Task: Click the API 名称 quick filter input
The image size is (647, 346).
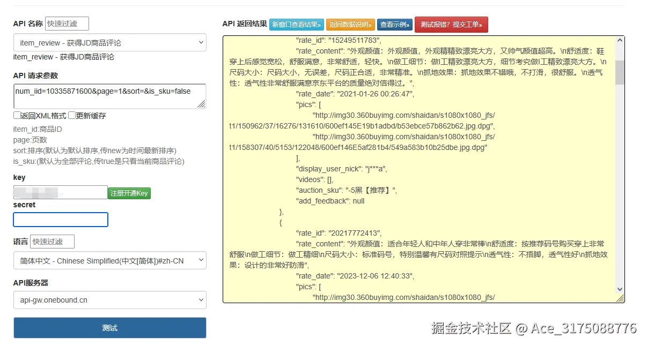Action: point(67,24)
